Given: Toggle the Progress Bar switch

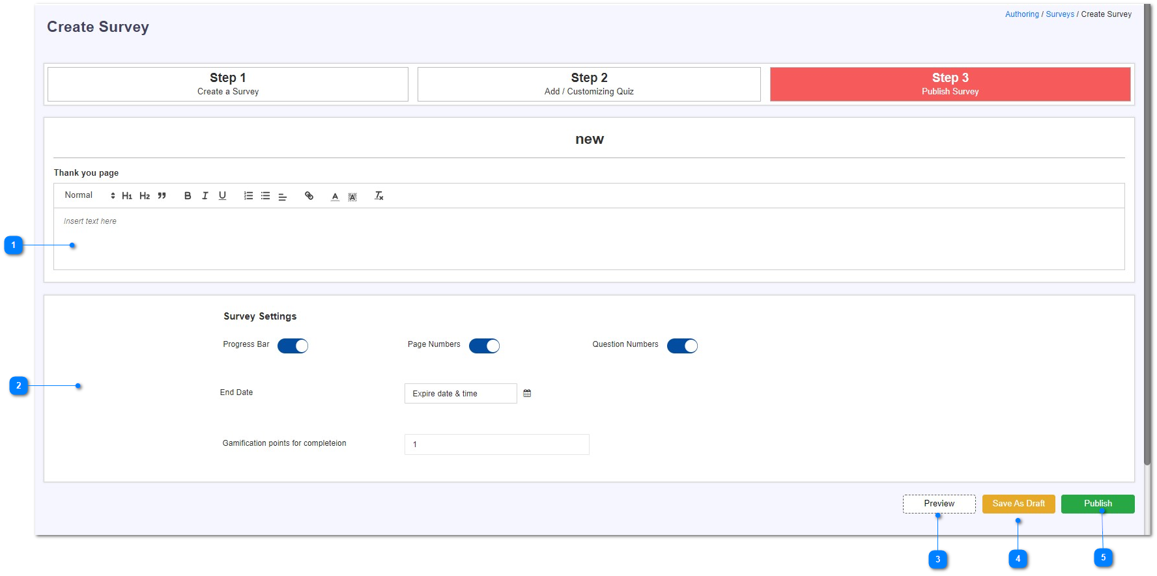Looking at the screenshot, I should point(293,346).
